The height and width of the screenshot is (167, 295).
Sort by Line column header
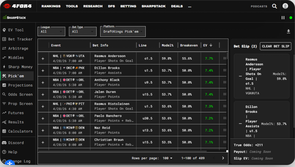142,45
